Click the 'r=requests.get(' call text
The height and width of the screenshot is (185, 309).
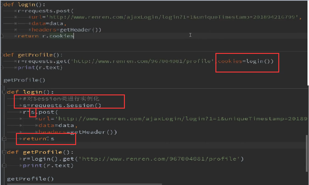pos(44,61)
